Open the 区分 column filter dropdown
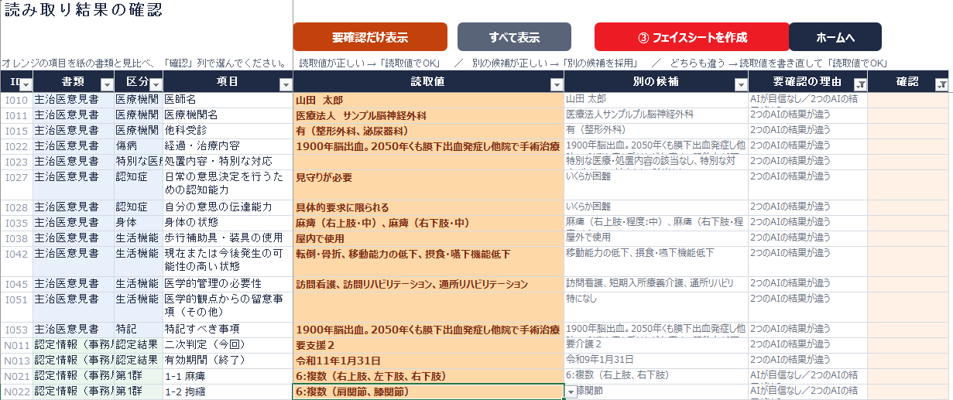953x400 pixels. 156,84
